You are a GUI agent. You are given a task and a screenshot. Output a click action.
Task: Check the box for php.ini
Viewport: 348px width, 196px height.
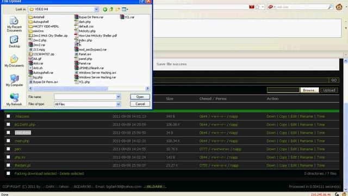8,157
